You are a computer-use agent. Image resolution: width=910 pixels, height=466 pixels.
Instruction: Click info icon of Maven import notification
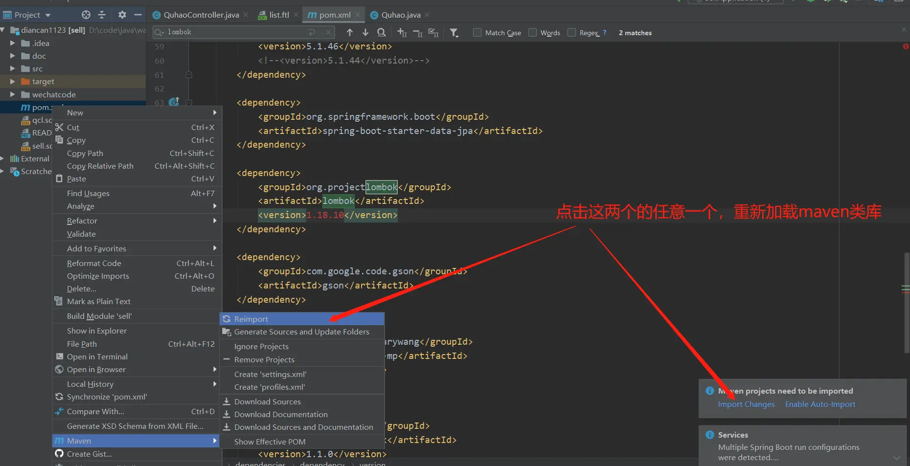pos(710,391)
